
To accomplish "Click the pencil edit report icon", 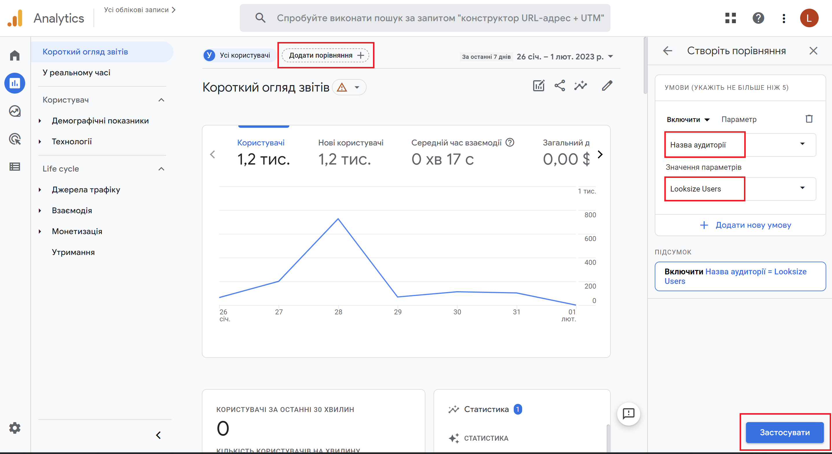I will pos(607,86).
